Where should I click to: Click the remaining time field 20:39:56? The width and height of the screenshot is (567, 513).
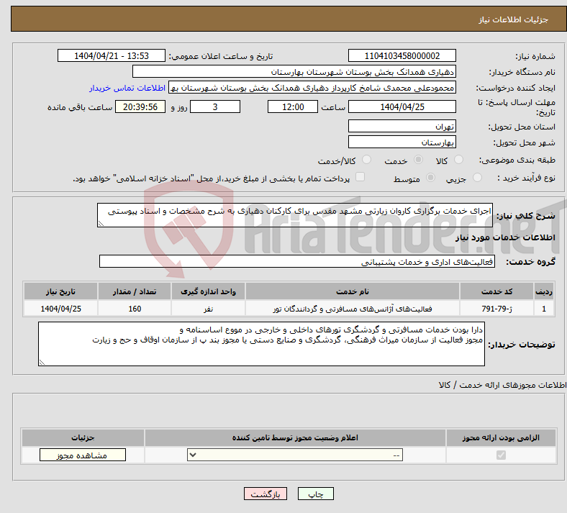point(140,106)
